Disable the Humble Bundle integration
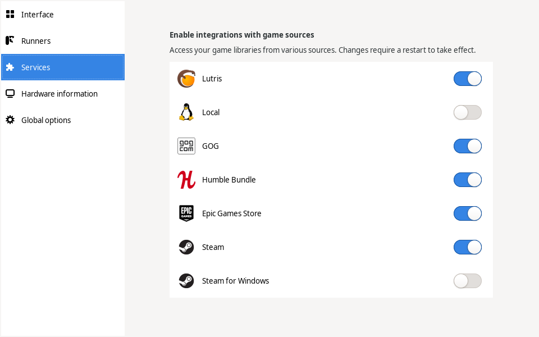 (468, 180)
